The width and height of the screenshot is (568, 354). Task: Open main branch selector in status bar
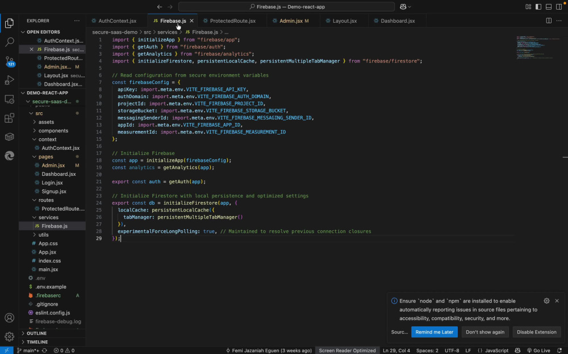pos(28,351)
